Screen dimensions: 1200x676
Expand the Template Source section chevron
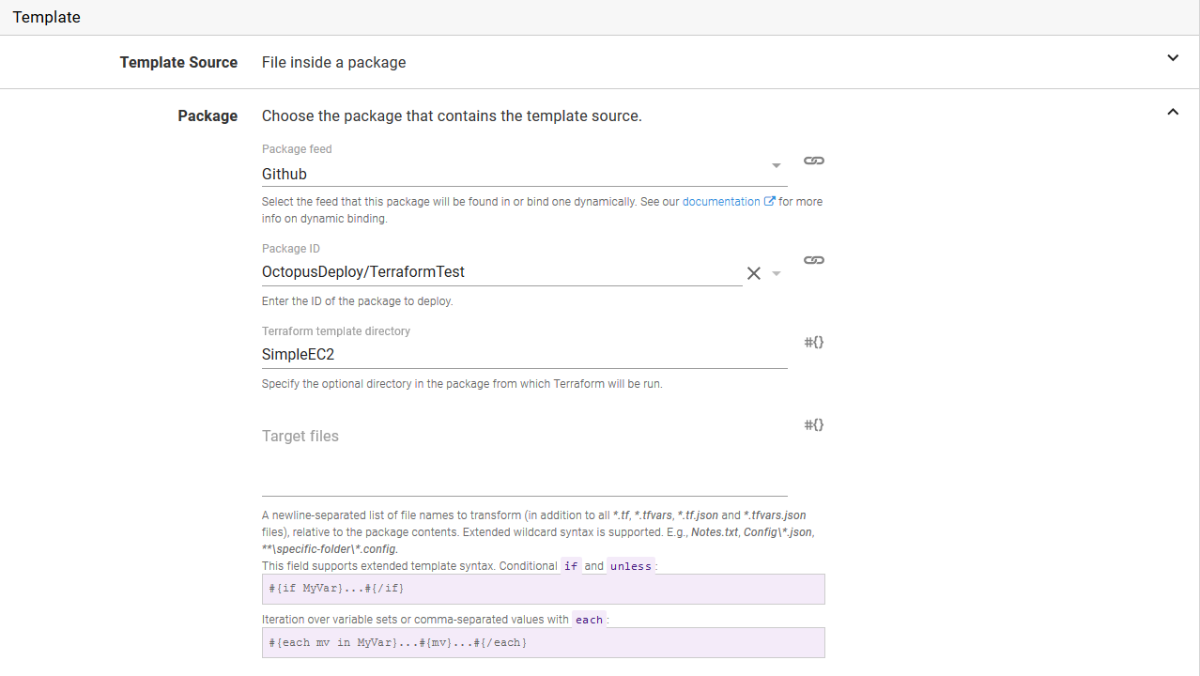pos(1173,58)
